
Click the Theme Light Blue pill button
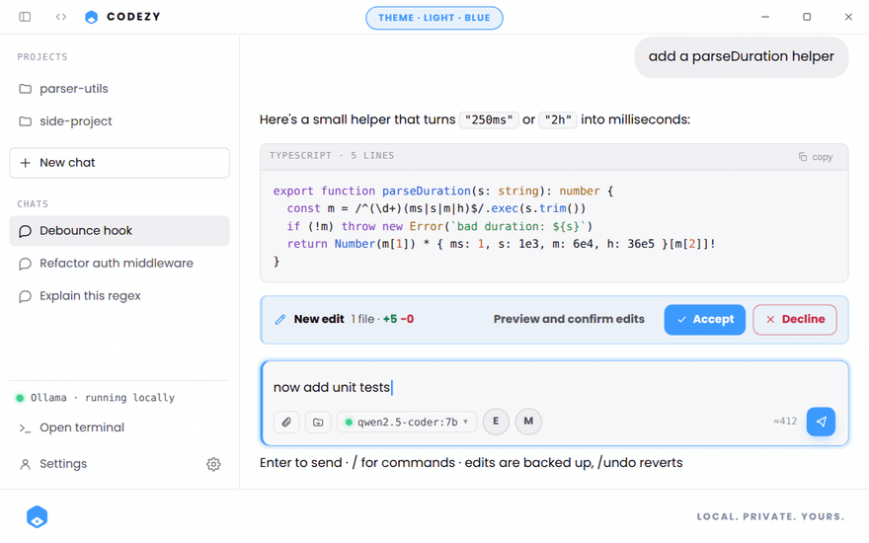434,18
